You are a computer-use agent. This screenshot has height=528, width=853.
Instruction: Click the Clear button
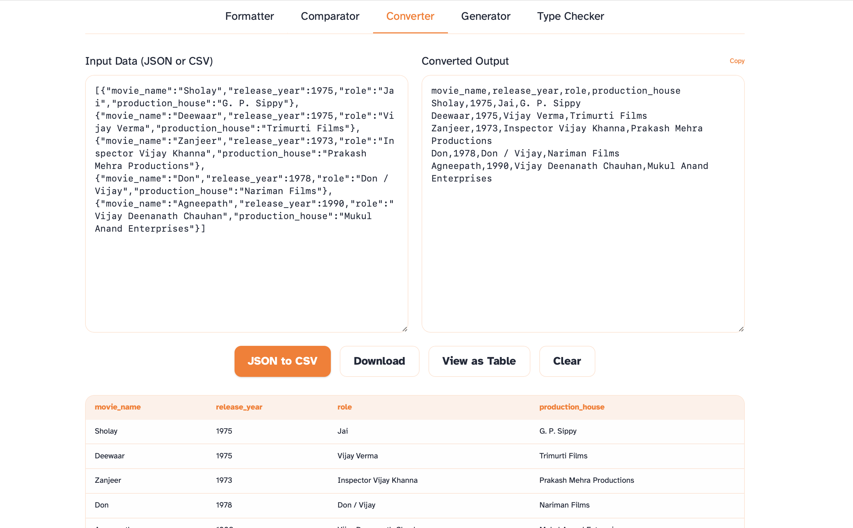pos(566,361)
